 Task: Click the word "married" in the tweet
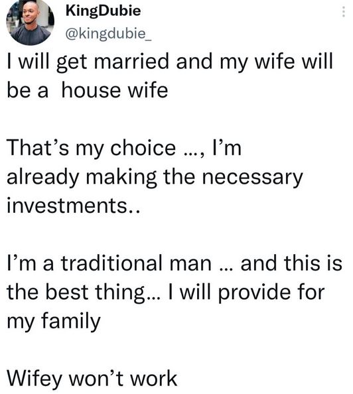pyautogui.click(x=131, y=62)
